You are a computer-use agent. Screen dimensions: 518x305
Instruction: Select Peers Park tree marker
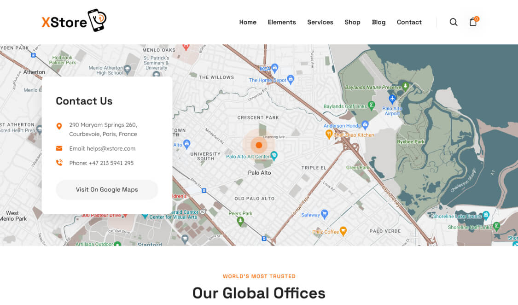tap(240, 221)
